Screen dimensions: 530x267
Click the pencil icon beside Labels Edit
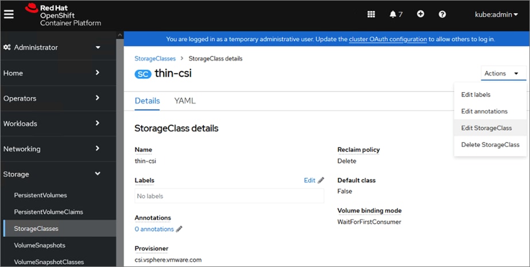click(x=321, y=180)
